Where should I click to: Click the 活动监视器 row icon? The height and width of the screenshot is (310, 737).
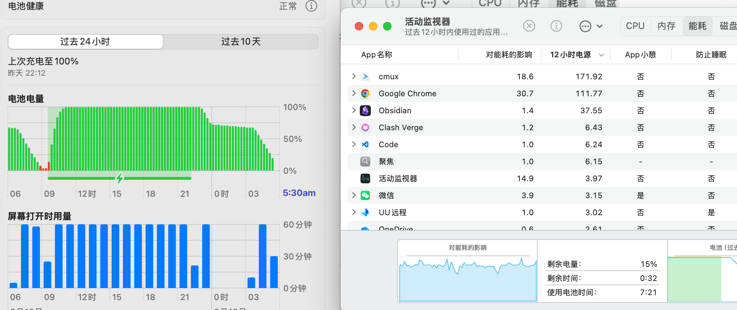click(365, 178)
